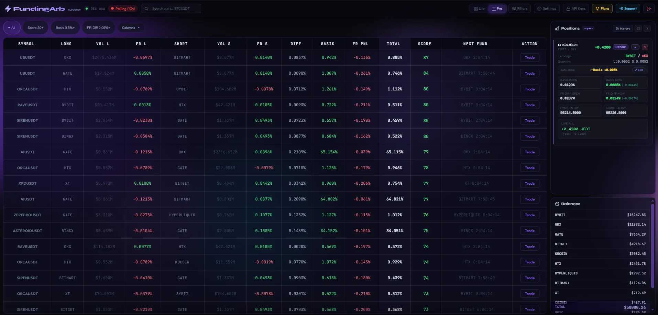Image resolution: width=658 pixels, height=315 pixels.
Task: Click the OKX balance row $11892.14
Action: tap(600, 224)
